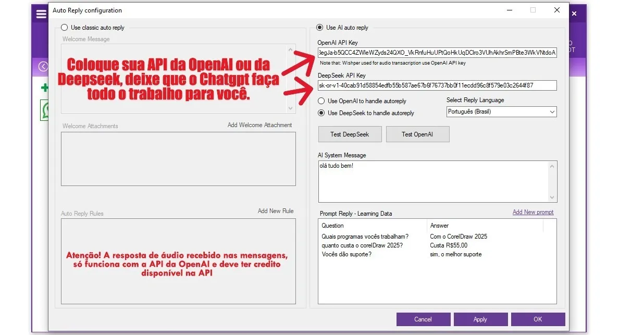Open the hamburger menu in the main window
This screenshot has height=335, width=619.
(x=40, y=14)
